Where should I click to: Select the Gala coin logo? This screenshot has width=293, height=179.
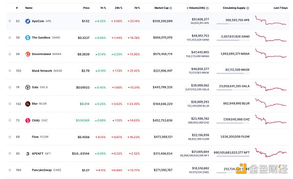(x=28, y=87)
